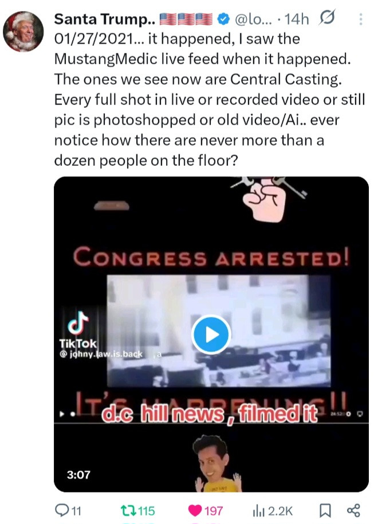Click the Grok slash-circle icon

(x=326, y=18)
